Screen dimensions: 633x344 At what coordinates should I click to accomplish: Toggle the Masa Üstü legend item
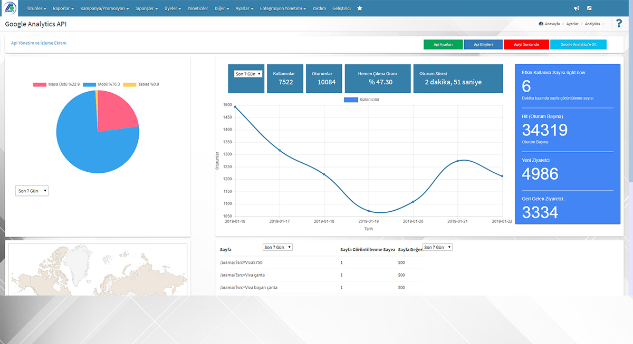[x=56, y=84]
